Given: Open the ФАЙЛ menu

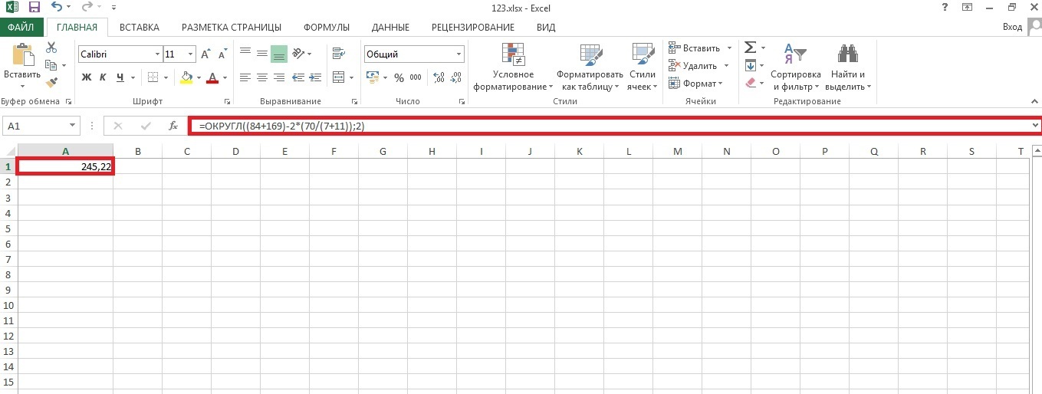Looking at the screenshot, I should 21,28.
